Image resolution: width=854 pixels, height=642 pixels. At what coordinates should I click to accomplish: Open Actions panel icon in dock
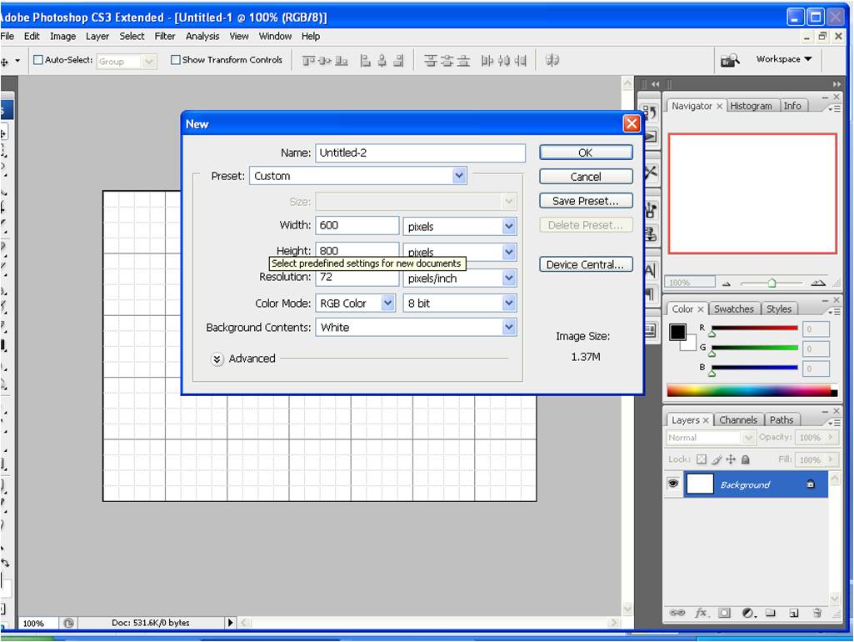click(650, 136)
